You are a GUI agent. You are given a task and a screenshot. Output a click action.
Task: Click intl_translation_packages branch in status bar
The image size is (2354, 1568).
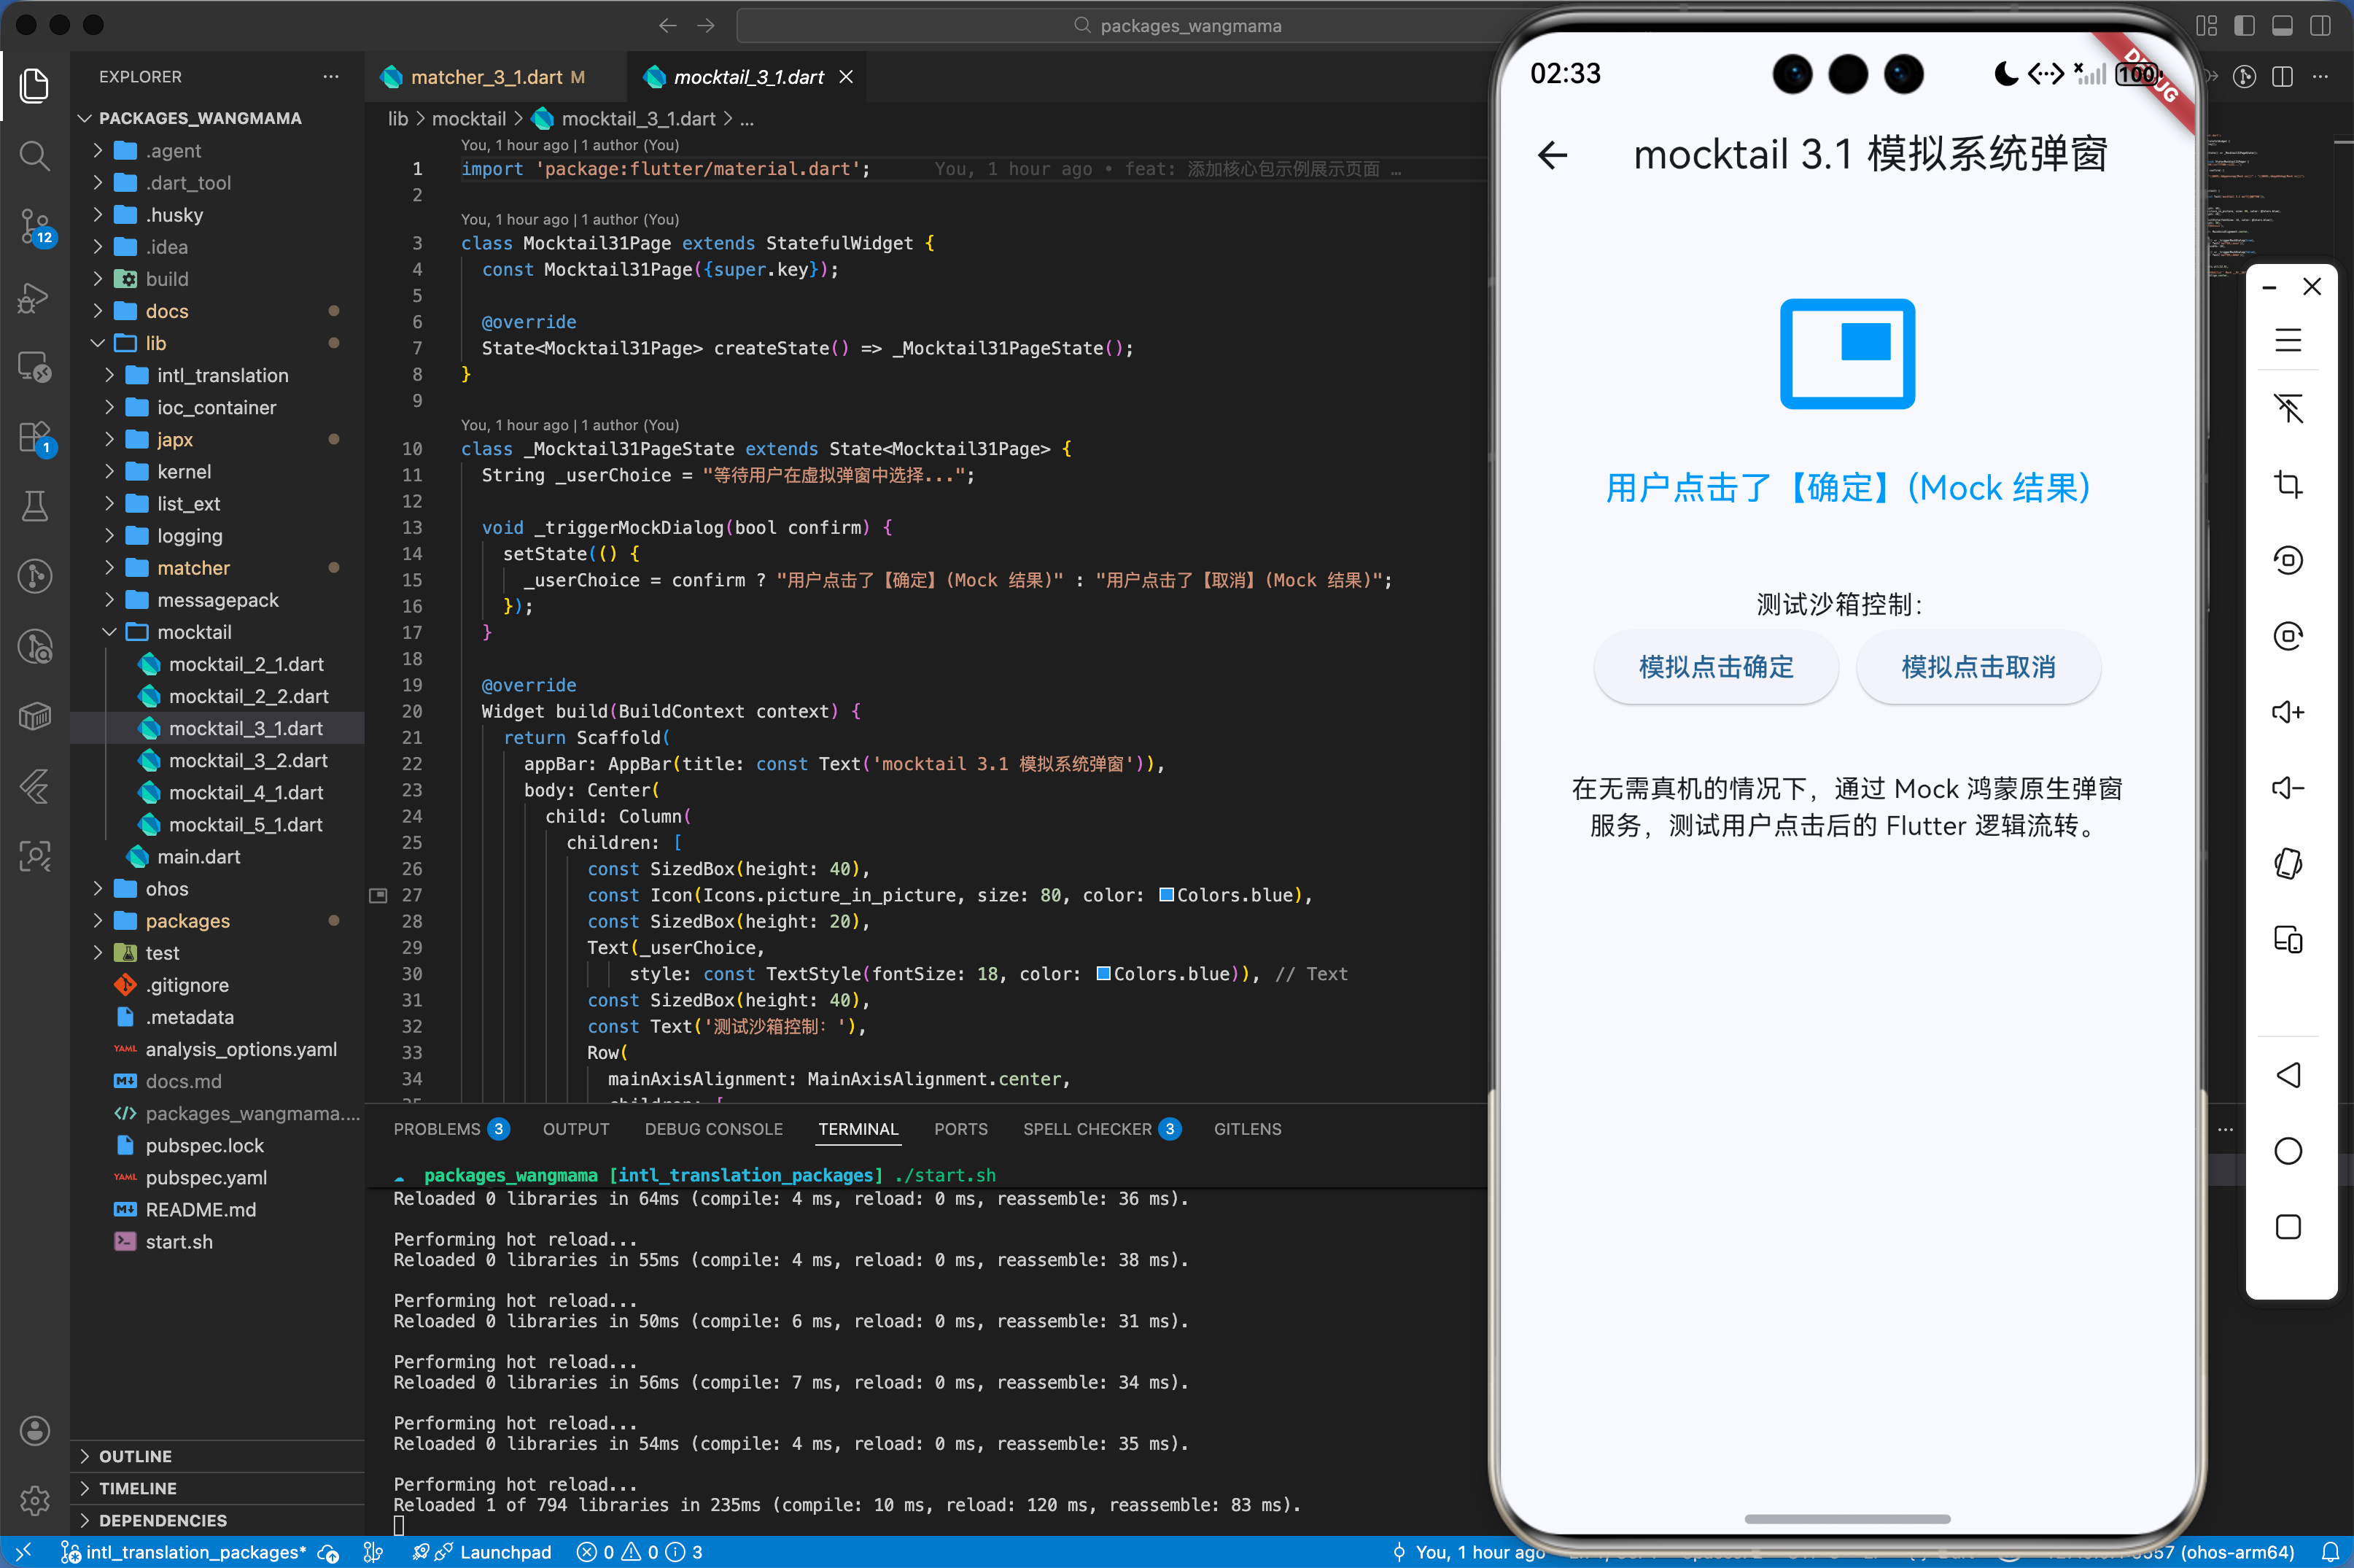[x=184, y=1552]
